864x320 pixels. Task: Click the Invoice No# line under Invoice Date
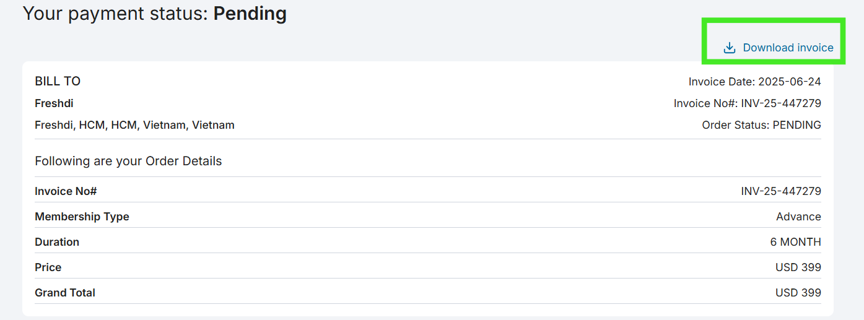(747, 103)
